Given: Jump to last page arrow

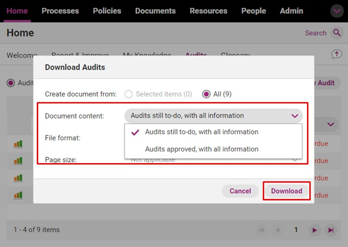Looking at the screenshot, I should click(x=331, y=230).
